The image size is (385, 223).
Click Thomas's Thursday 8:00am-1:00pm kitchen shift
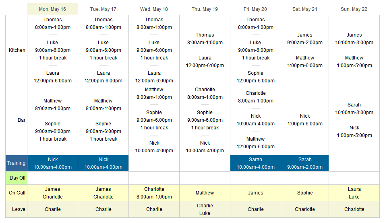pos(205,39)
